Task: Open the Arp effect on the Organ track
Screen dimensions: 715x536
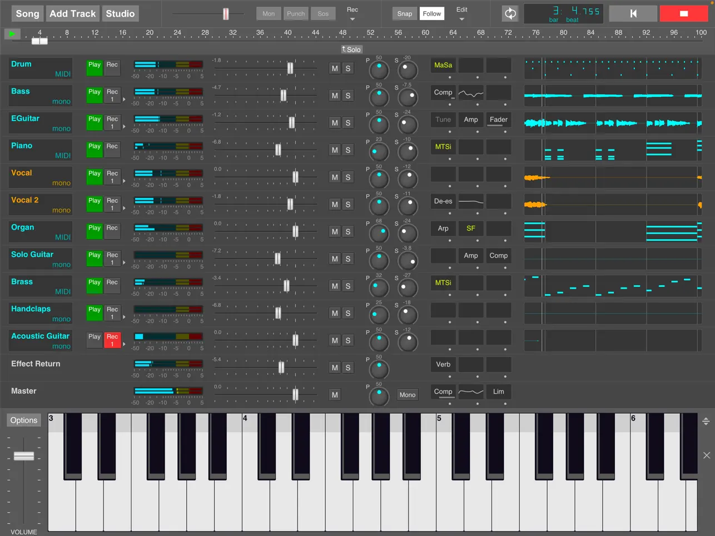Action: pos(443,228)
